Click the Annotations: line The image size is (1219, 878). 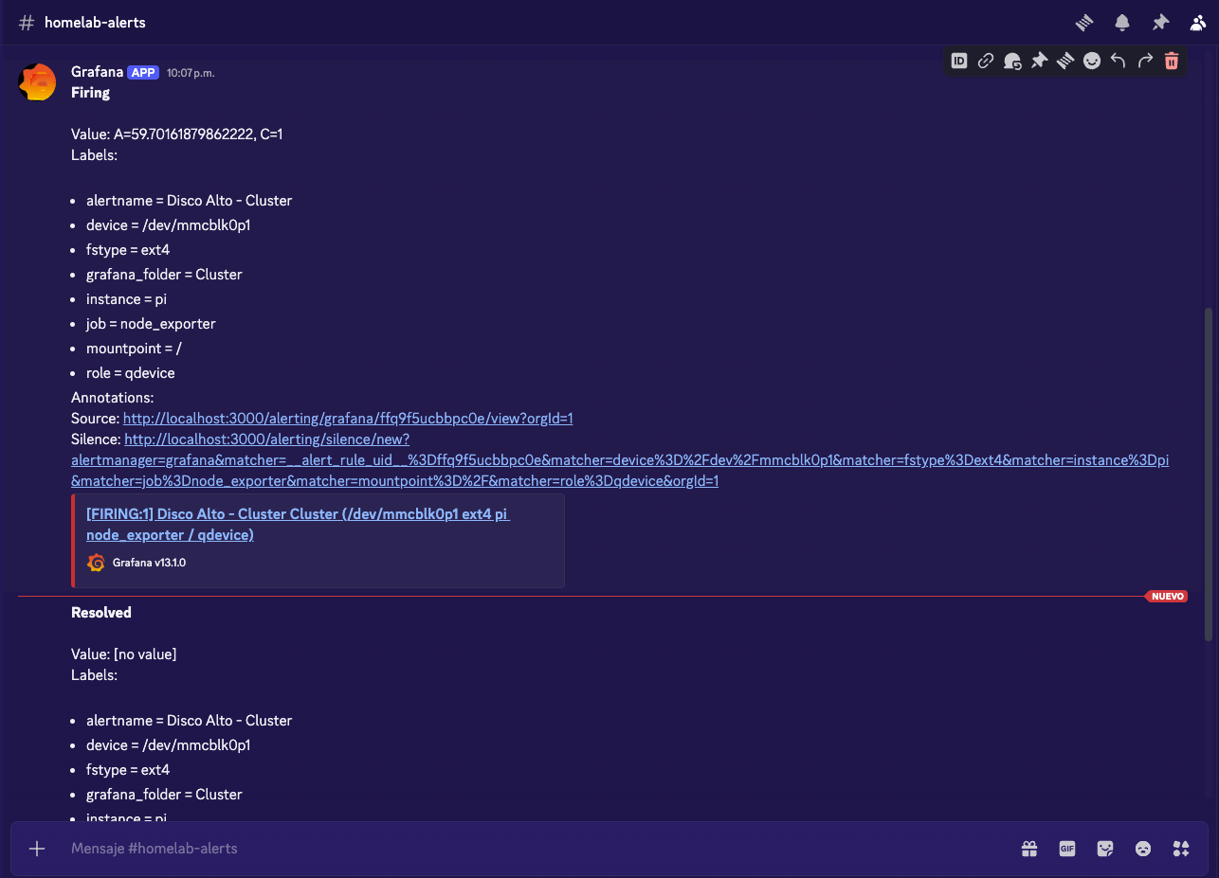point(113,398)
